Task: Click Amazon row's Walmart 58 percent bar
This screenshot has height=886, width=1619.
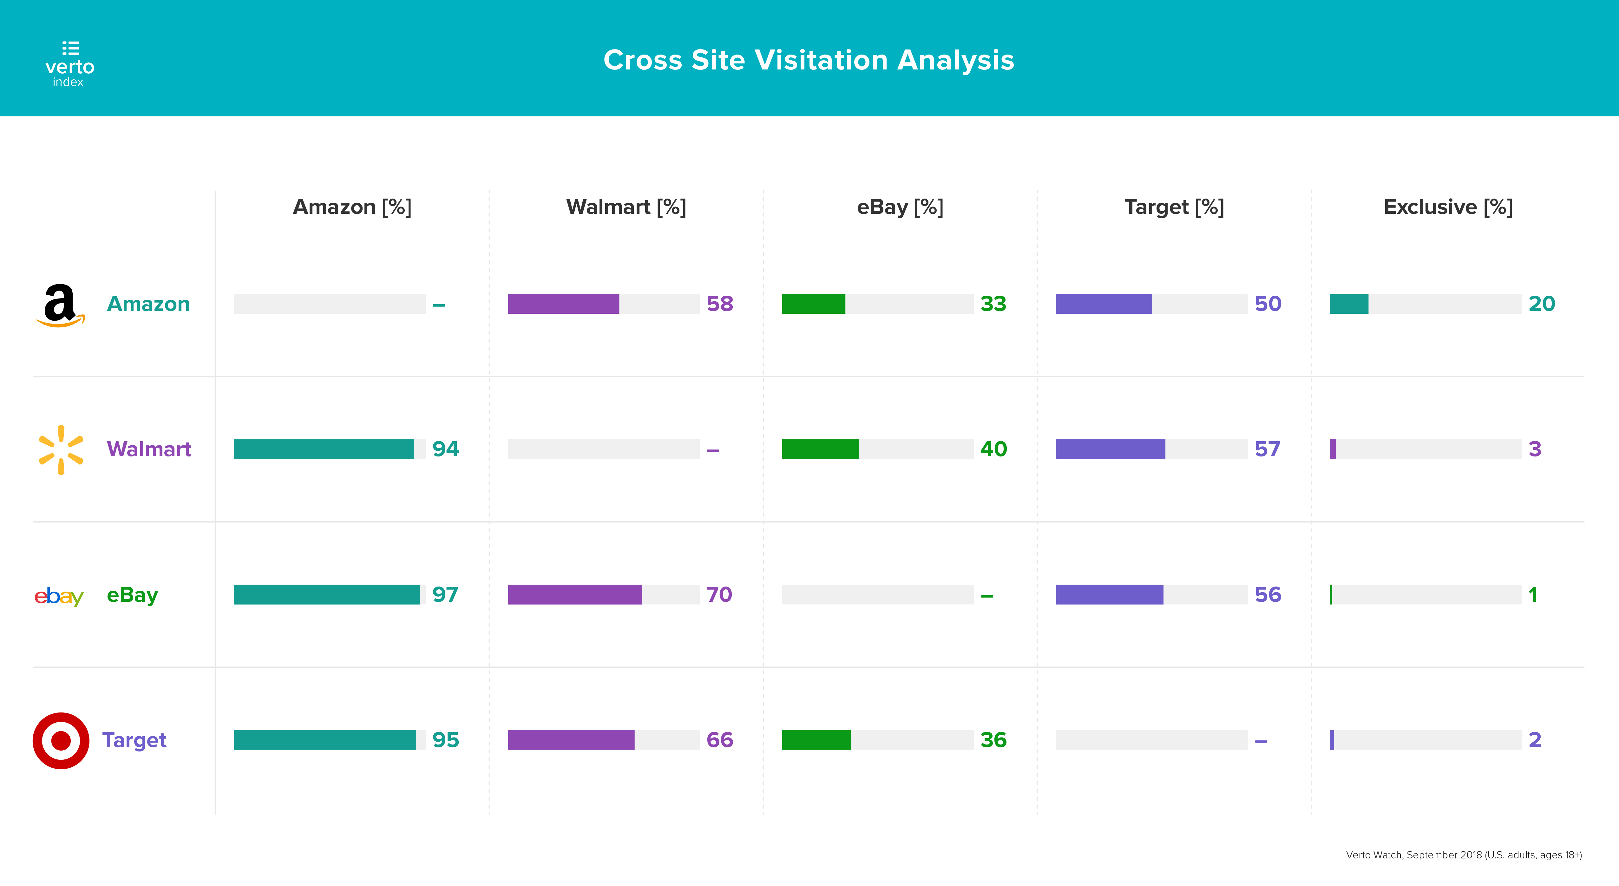Action: point(563,304)
